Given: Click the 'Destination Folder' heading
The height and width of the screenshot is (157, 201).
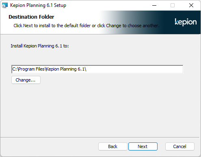Looking at the screenshot, I should [x=31, y=17].
